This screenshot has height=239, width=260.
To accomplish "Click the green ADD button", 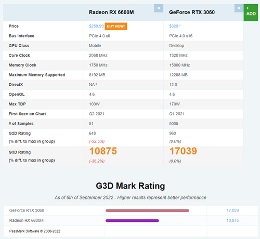I will tap(251, 12).
